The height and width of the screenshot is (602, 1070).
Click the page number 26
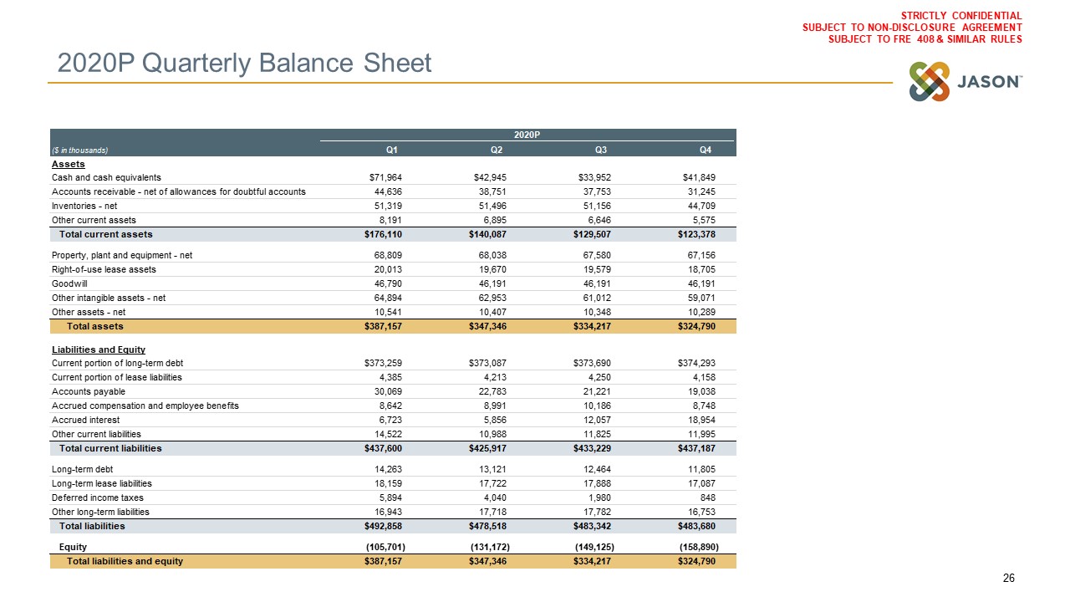(1008, 579)
